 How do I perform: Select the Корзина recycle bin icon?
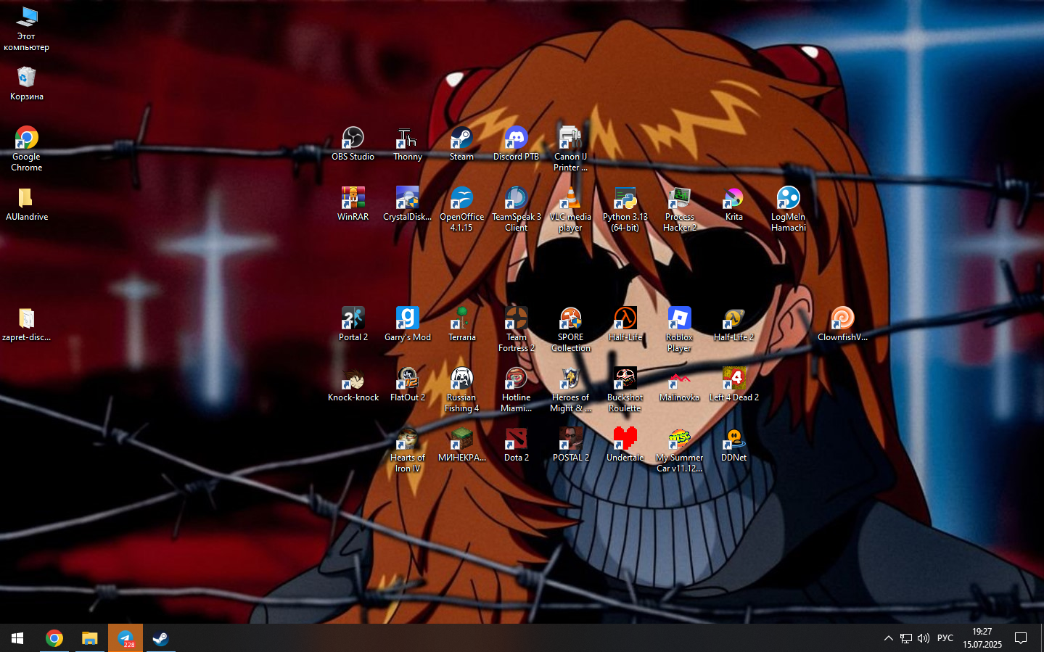tap(27, 83)
